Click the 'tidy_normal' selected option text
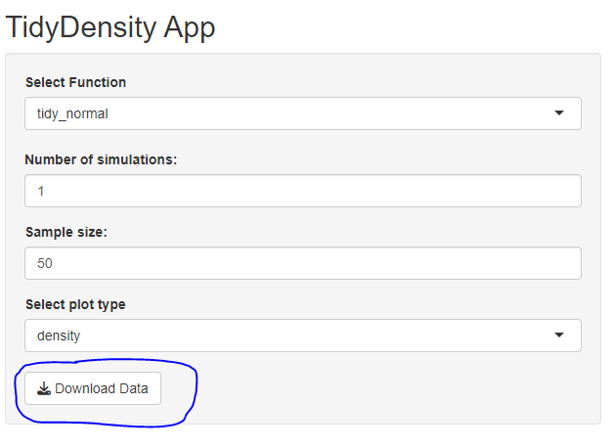 point(72,113)
